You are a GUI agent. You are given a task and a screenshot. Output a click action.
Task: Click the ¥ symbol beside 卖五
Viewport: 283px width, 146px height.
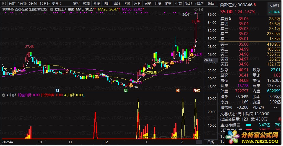230,19
